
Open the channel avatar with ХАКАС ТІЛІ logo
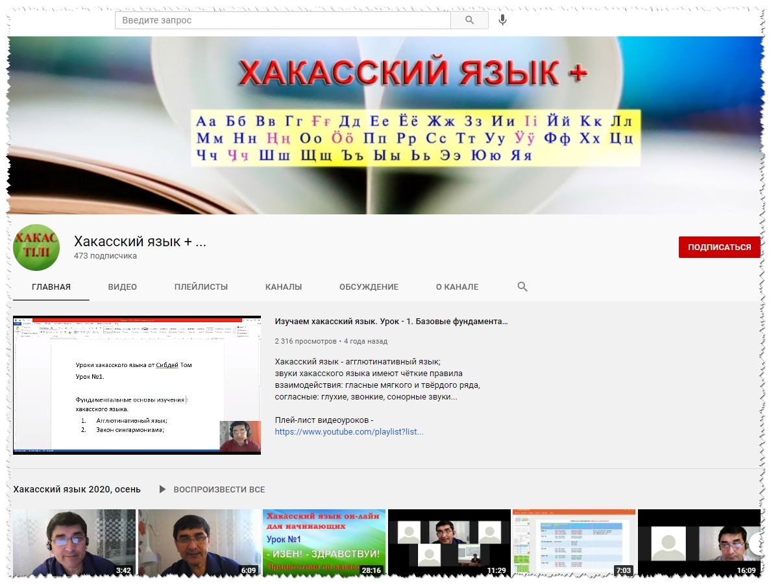click(36, 248)
